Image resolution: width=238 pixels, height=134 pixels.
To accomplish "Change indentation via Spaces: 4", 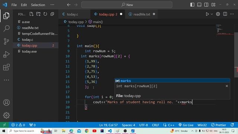I will pos(128,125).
